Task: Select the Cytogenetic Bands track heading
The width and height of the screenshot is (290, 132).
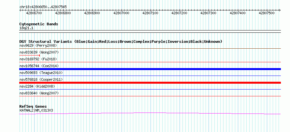Action: 39,24
